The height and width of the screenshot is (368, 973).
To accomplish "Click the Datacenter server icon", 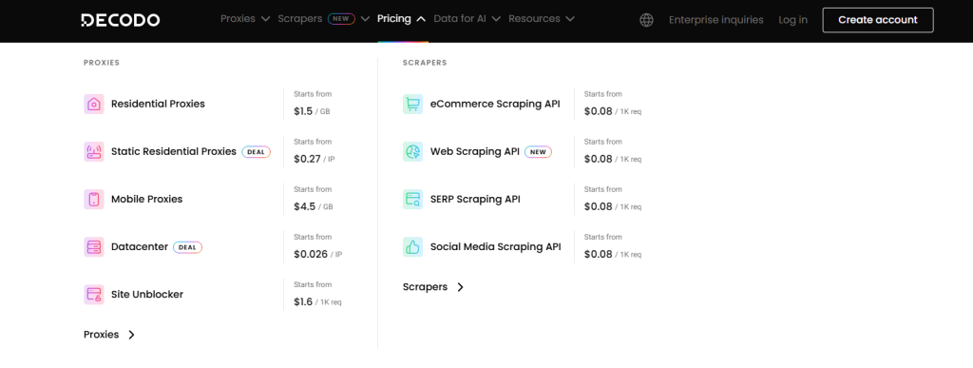I will pos(94,247).
